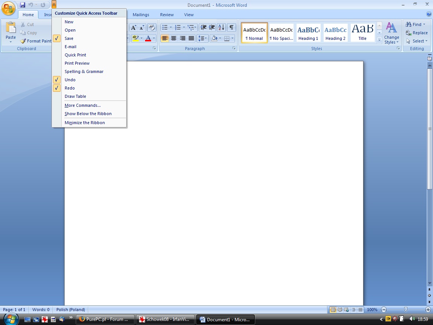Click the Sort icon in Paragraph group
The image size is (433, 325).
pos(221,27)
